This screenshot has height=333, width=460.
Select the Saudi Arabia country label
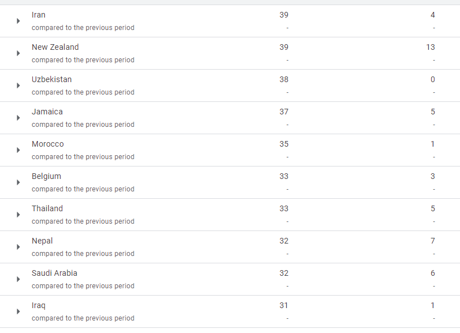[x=54, y=273]
